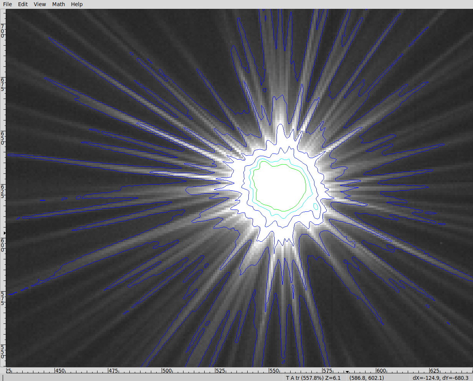Click the small cyan contour loop beside the core
This screenshot has width=473, height=381.
click(316, 206)
